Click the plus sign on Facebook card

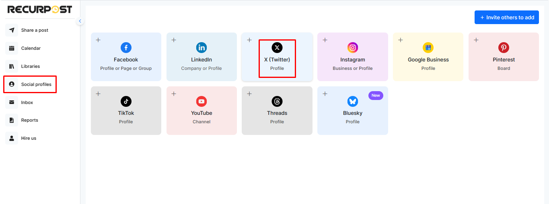tap(98, 40)
